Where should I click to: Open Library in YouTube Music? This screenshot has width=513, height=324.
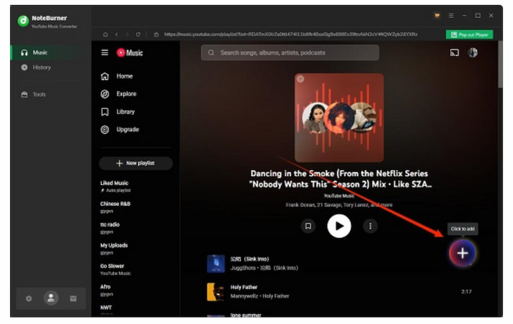click(135, 112)
